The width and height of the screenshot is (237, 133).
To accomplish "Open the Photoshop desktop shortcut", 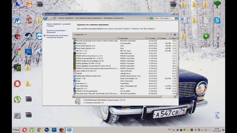I will click(x=28, y=52).
